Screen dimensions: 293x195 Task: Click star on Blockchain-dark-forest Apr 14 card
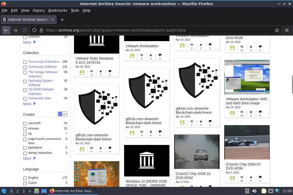[201, 121]
